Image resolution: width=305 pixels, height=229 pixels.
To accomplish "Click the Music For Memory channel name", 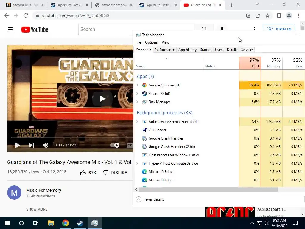I will click(43, 190).
